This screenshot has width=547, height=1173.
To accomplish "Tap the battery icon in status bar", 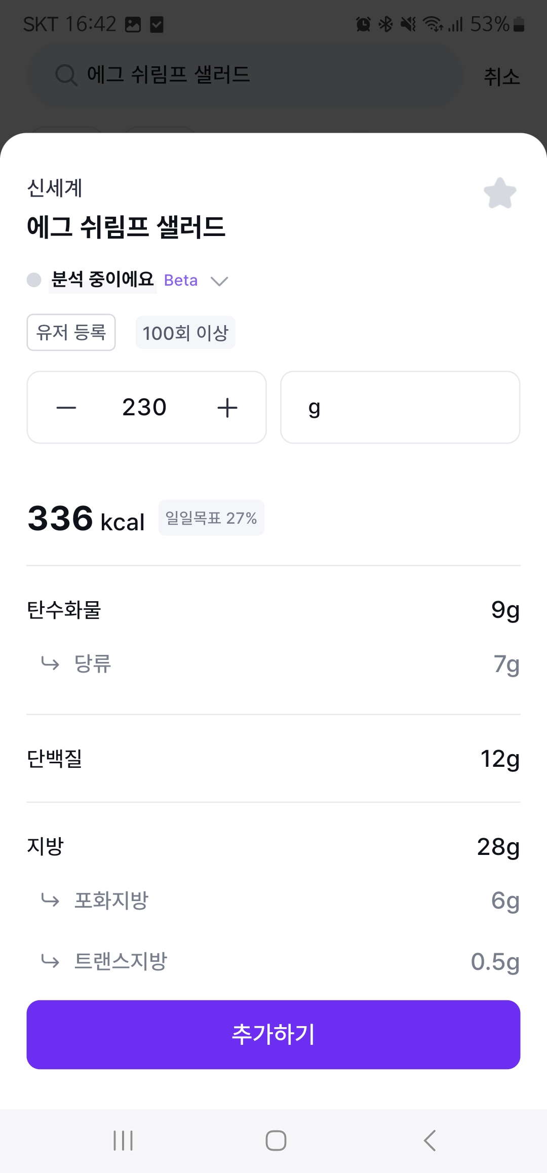I will [x=519, y=24].
